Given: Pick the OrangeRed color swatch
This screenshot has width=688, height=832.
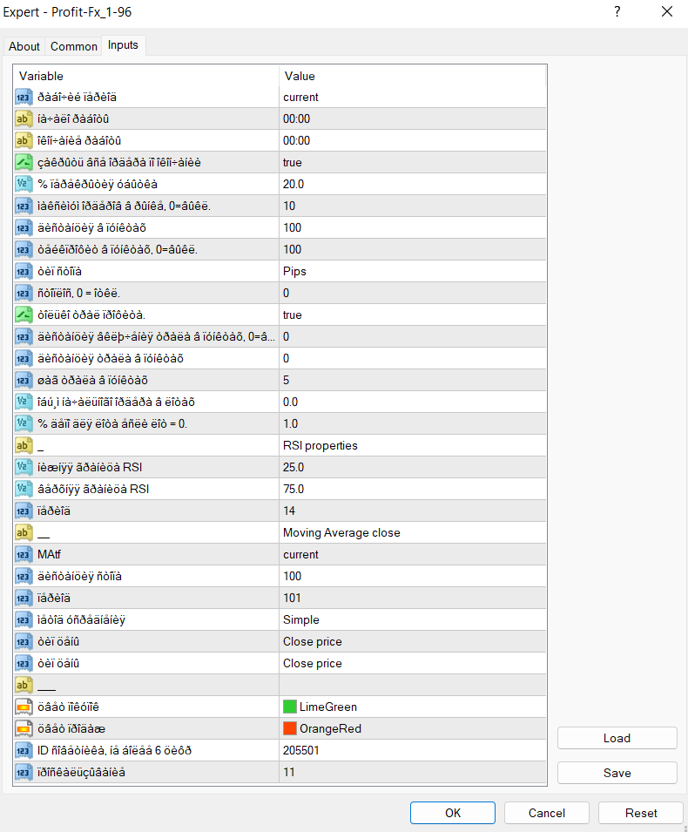Looking at the screenshot, I should click(289, 728).
